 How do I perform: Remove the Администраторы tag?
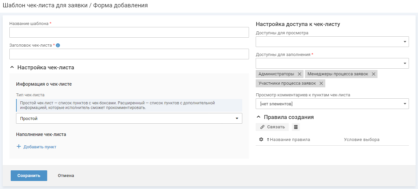[300, 74]
